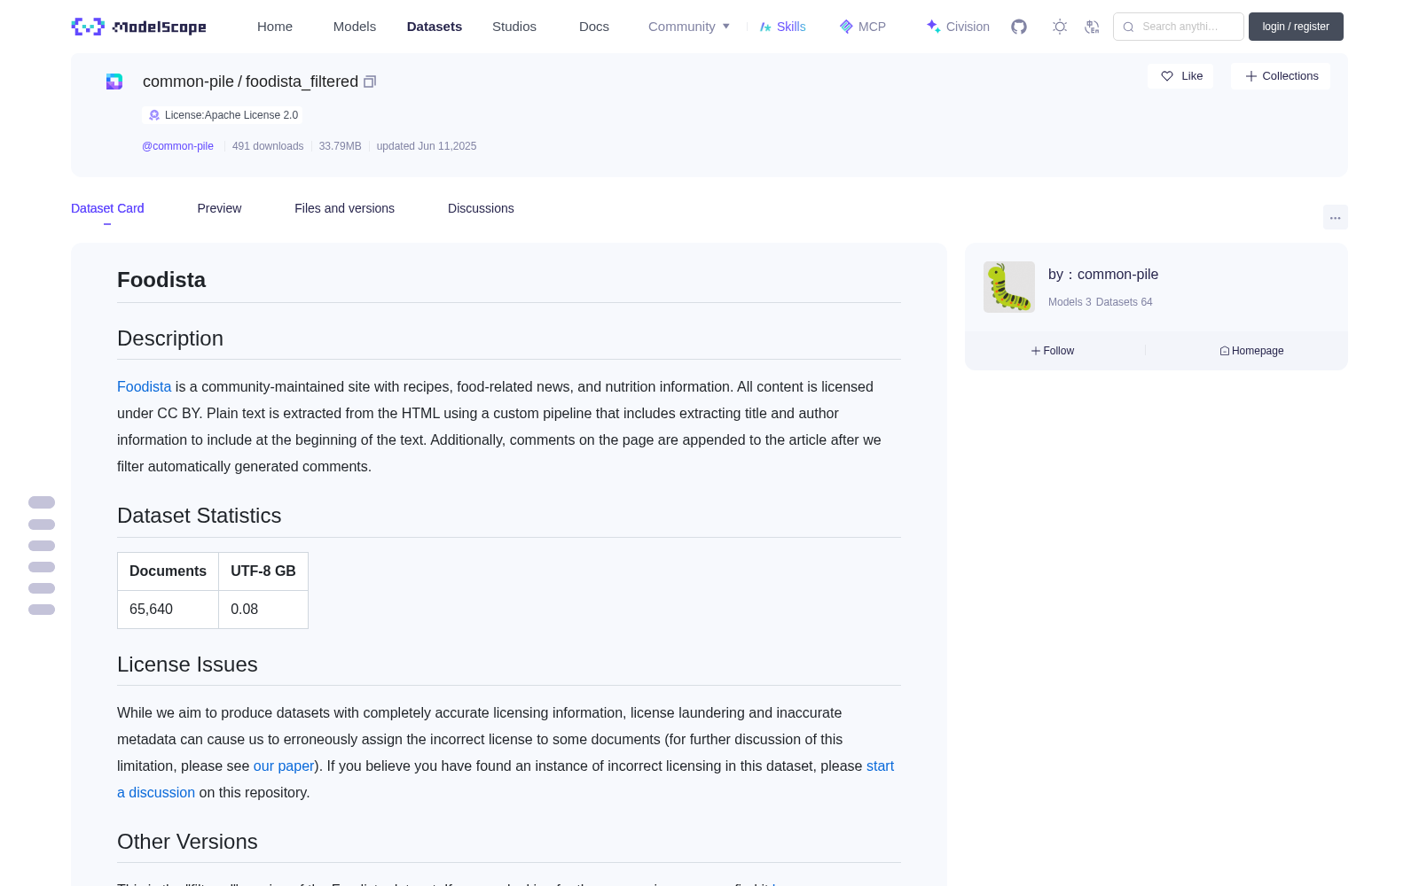This screenshot has height=886, width=1419.
Task: Click 'updated Jun 11,2025' text
Action: point(427,146)
